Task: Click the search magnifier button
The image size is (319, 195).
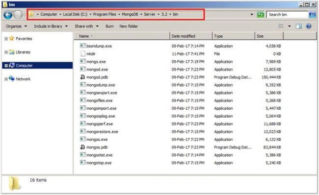Action: (x=312, y=15)
